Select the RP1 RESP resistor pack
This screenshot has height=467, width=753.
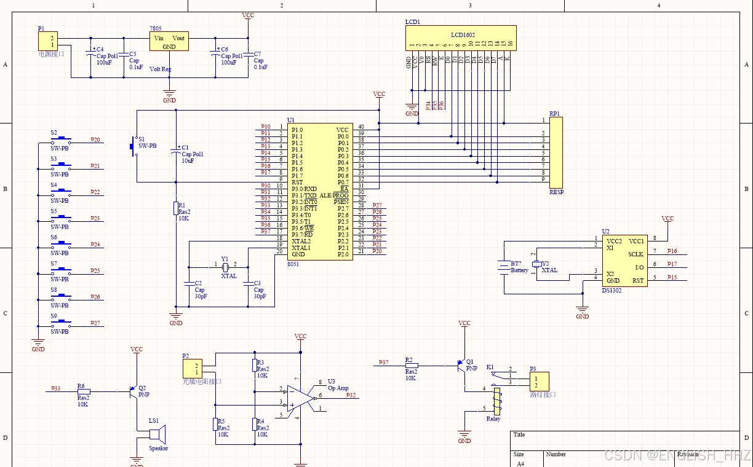[556, 152]
